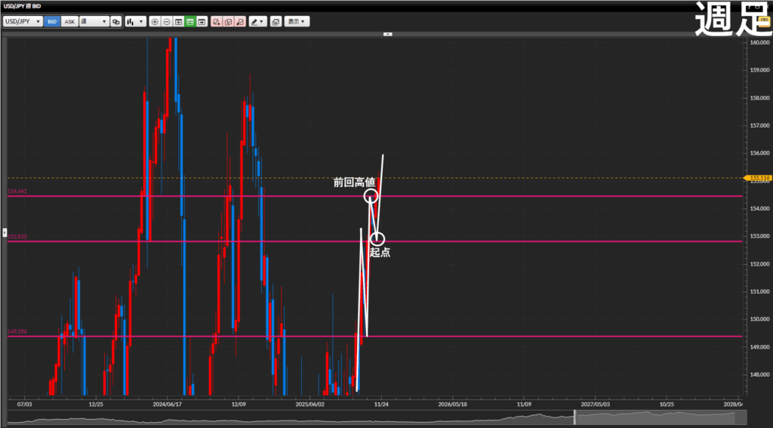
Task: Click the chart copy icon beside 表示
Action: pos(276,22)
